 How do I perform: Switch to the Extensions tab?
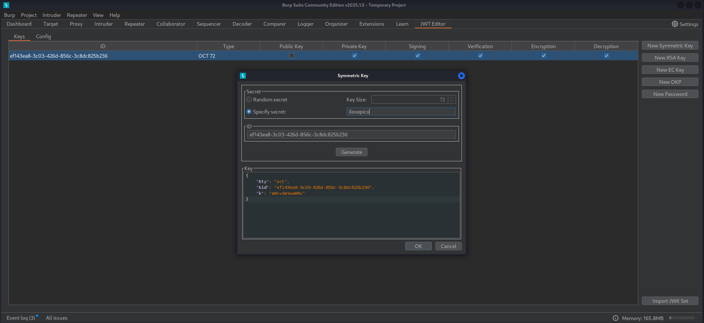371,24
